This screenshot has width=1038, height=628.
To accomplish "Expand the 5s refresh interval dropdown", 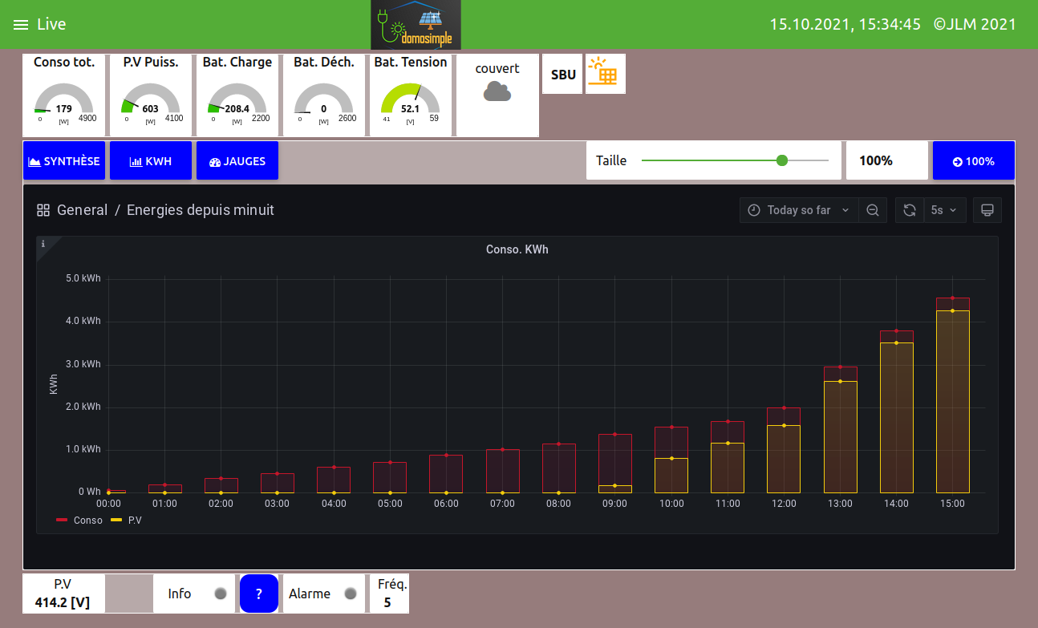I will pyautogui.click(x=944, y=210).
